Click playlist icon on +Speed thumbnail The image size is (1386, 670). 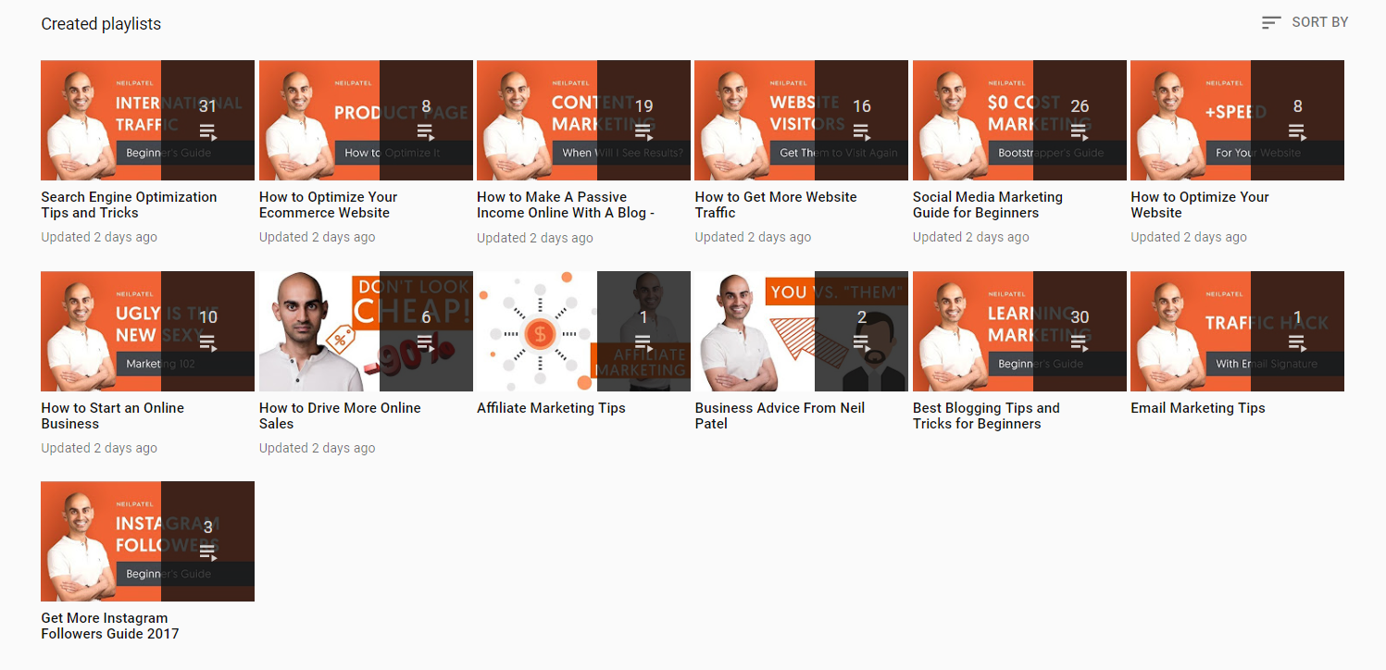[1297, 131]
